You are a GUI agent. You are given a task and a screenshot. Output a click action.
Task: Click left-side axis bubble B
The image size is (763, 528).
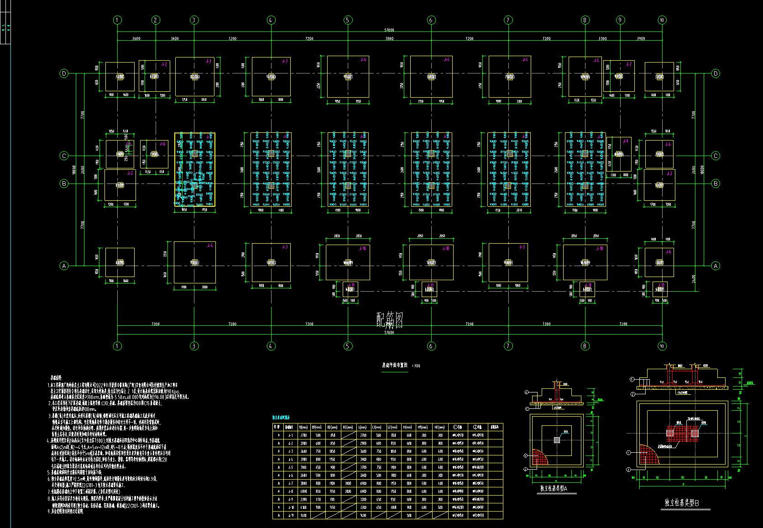click(64, 183)
